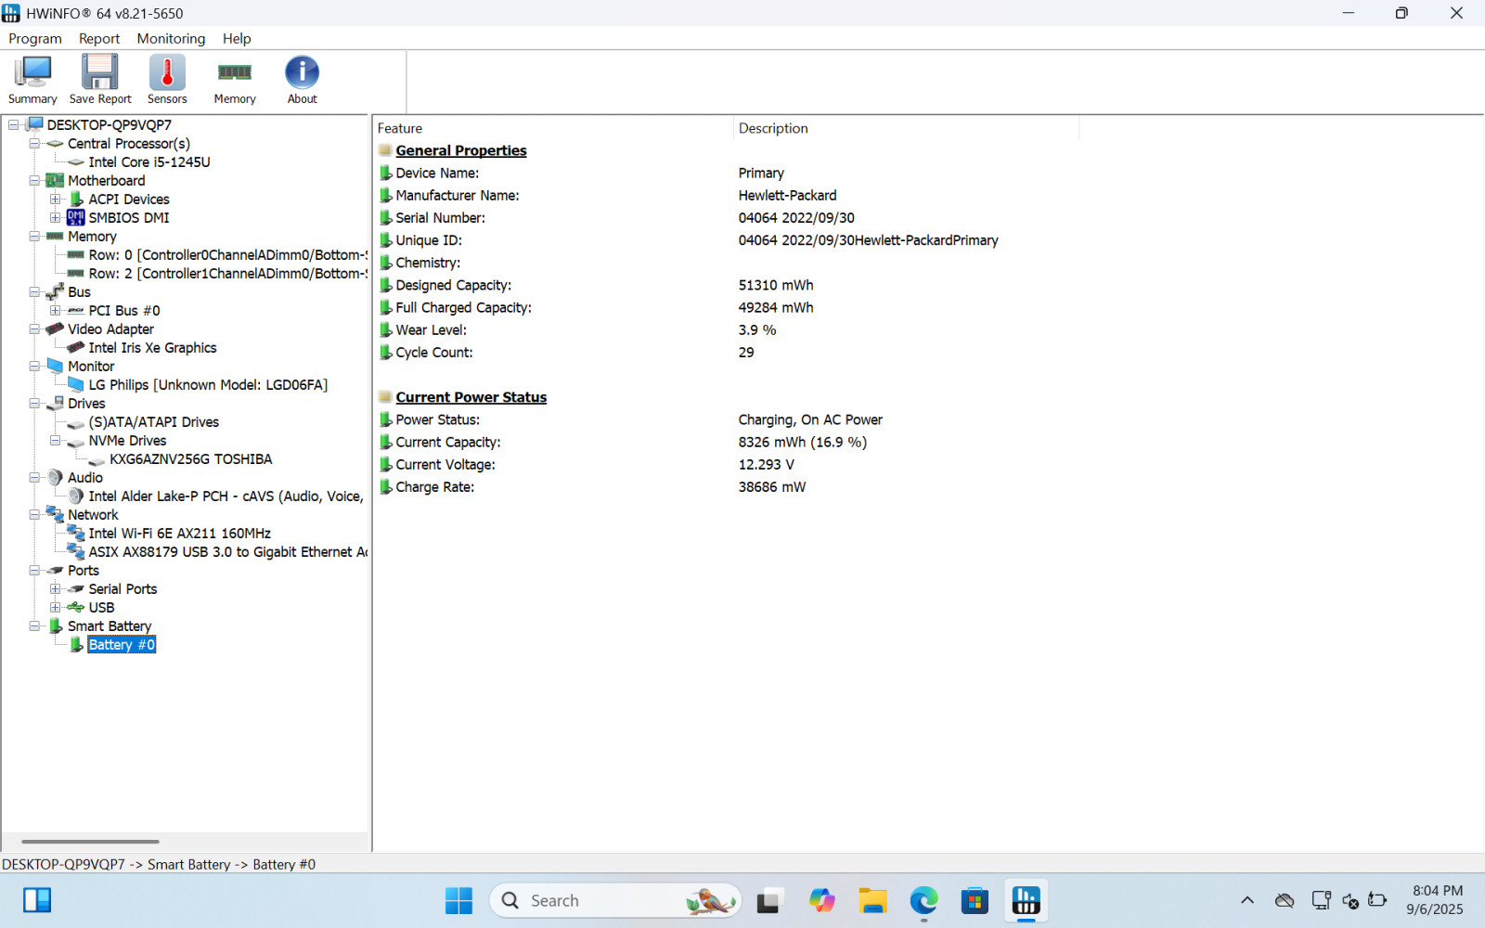The height and width of the screenshot is (928, 1485).
Task: Click the General Properties heading
Action: (x=461, y=150)
